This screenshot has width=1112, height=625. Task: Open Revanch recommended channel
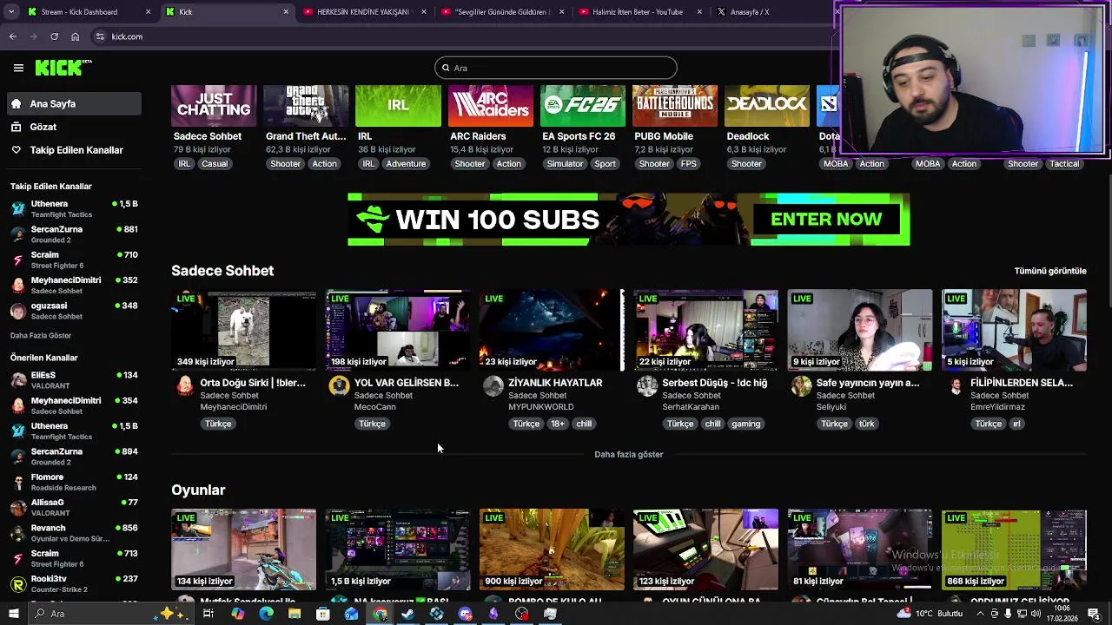[74, 533]
